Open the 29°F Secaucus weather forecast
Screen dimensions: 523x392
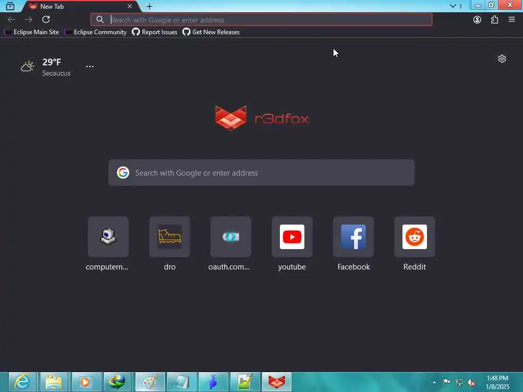coord(45,67)
